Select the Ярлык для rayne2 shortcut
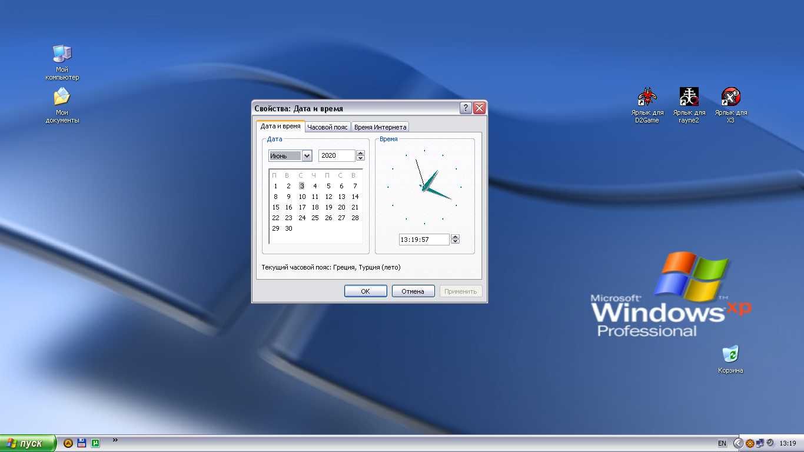804x452 pixels. [x=689, y=105]
